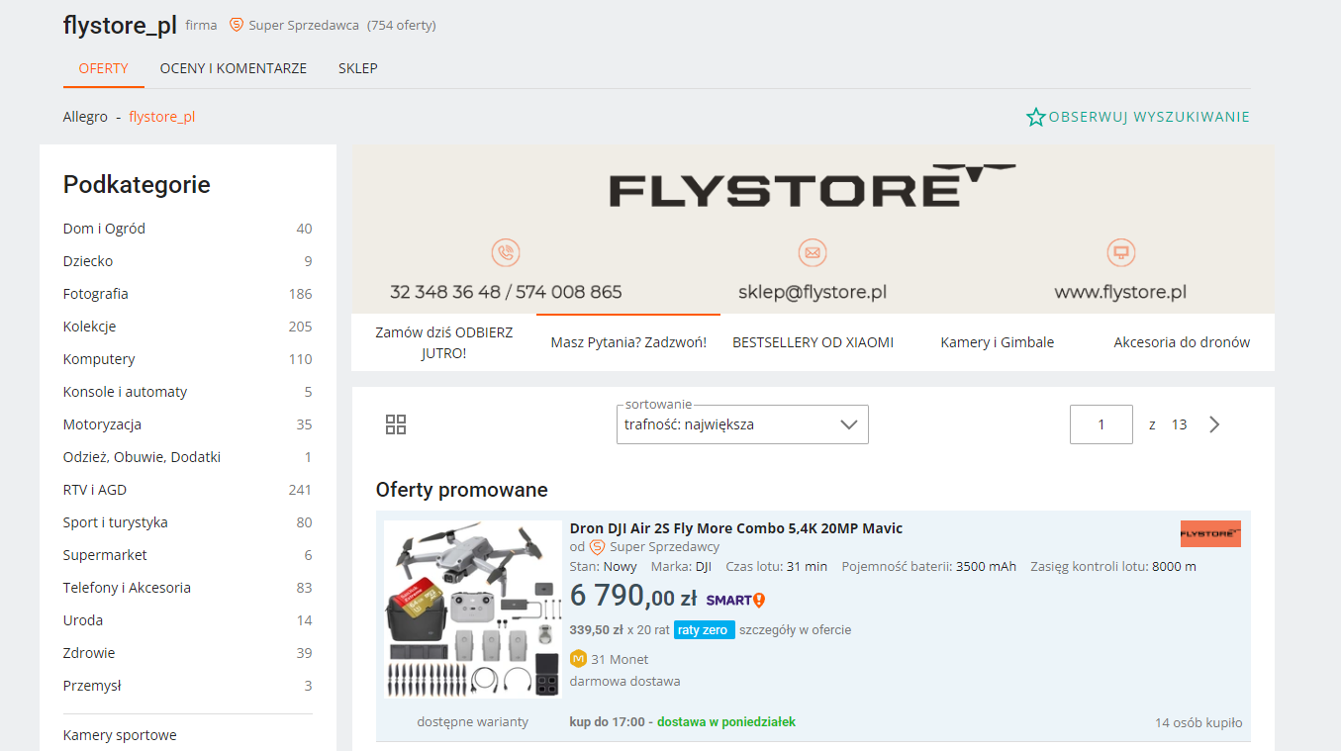This screenshot has height=751, width=1341.
Task: Click the phone icon on the store banner
Action: pyautogui.click(x=505, y=252)
